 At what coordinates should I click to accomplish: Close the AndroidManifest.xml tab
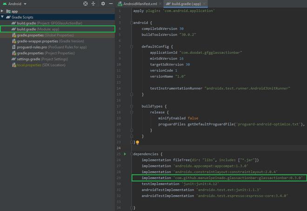coord(160,4)
